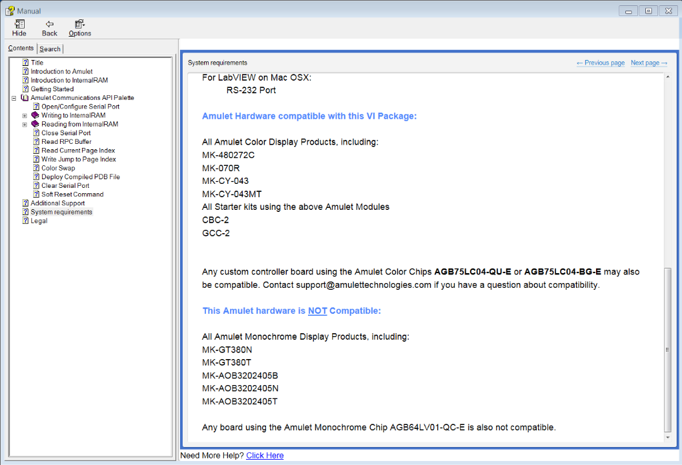
Task: Minimize the Manual window
Action: (x=628, y=11)
